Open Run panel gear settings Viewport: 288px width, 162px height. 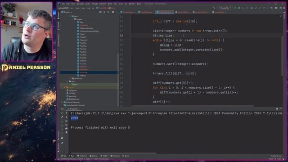click(x=277, y=109)
